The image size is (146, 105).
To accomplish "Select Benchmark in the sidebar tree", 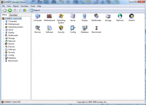I will (13, 61).
